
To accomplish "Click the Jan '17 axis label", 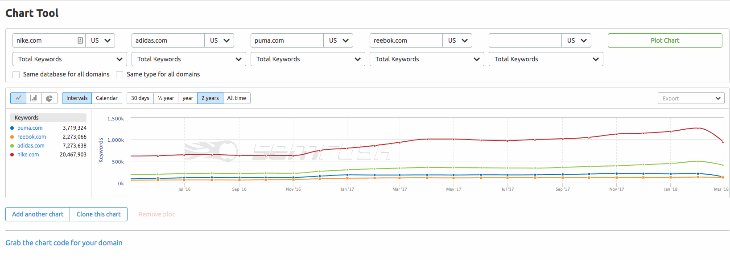I will (347, 189).
